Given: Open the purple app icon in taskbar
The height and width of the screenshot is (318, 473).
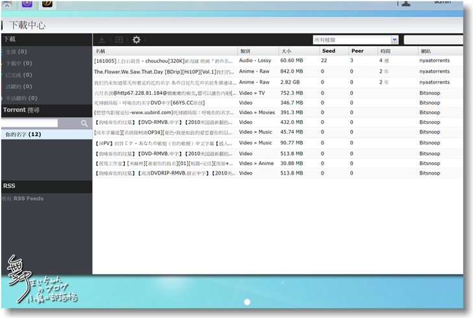Looking at the screenshot, I should click(27, 4).
